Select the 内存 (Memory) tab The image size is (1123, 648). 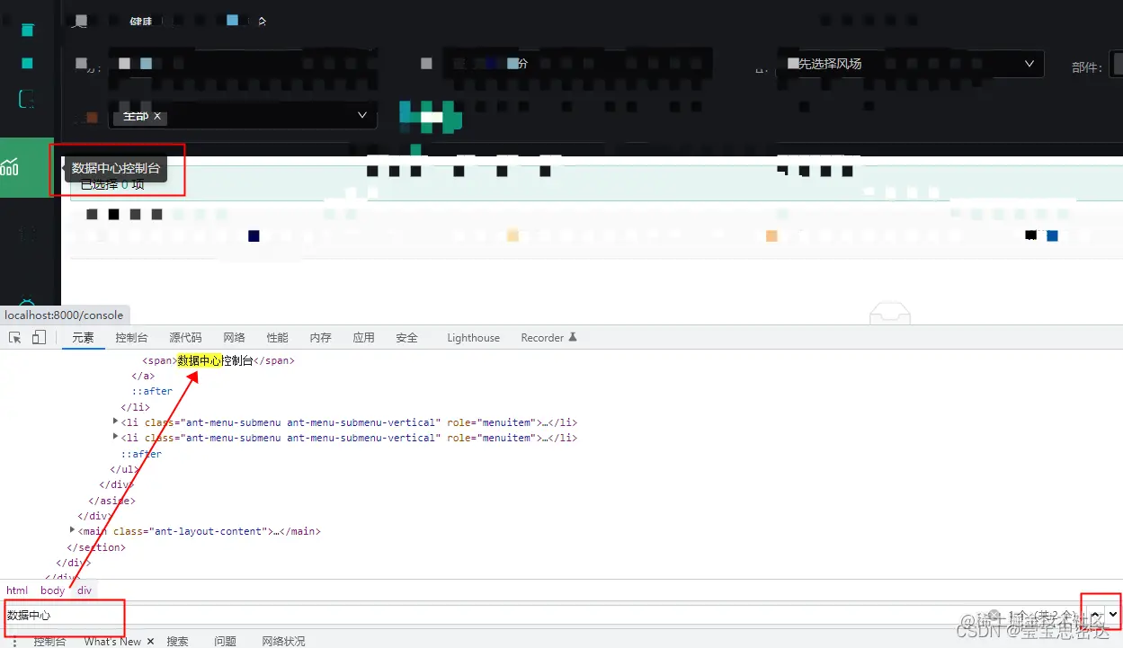point(320,338)
